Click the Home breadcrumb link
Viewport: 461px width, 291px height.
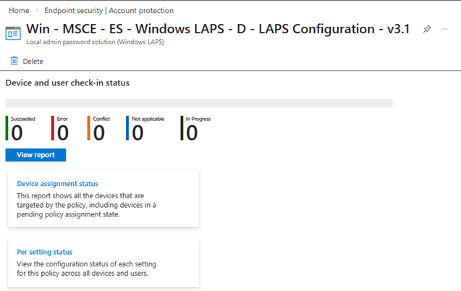coord(18,11)
